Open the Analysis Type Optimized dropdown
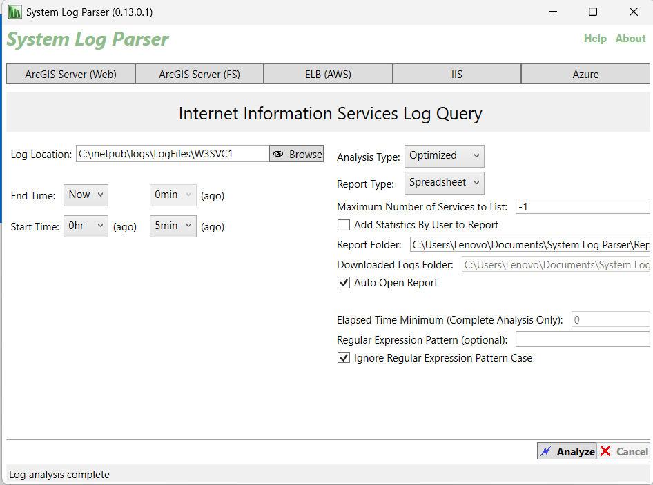Viewport: 653px width, 485px height. pos(445,156)
